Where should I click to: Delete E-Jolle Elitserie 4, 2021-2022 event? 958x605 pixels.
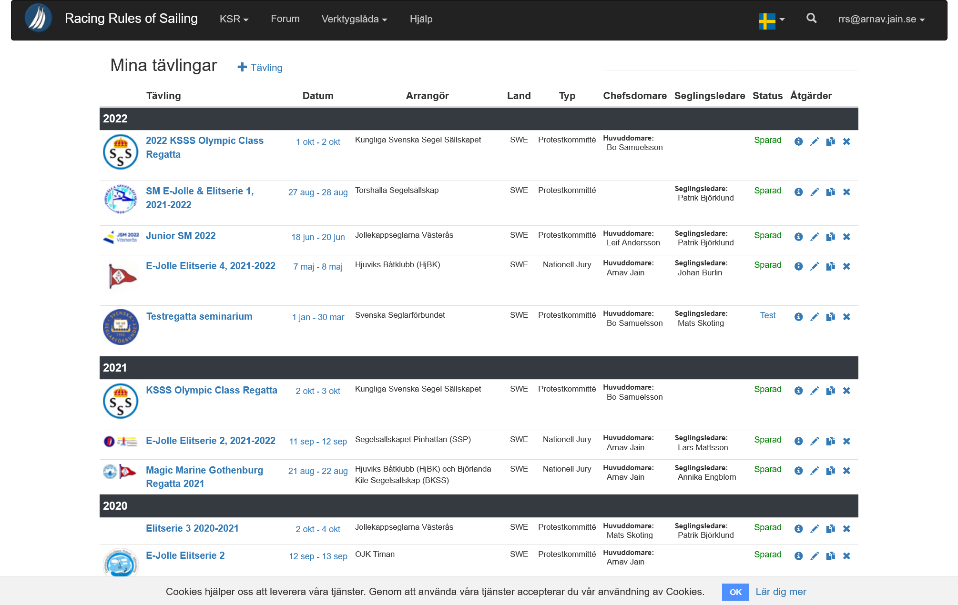pyautogui.click(x=846, y=266)
